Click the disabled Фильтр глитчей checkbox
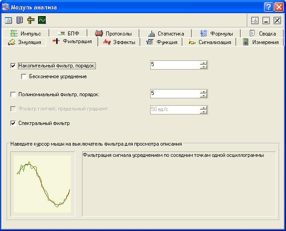This screenshot has height=231, width=286. pos(13,109)
